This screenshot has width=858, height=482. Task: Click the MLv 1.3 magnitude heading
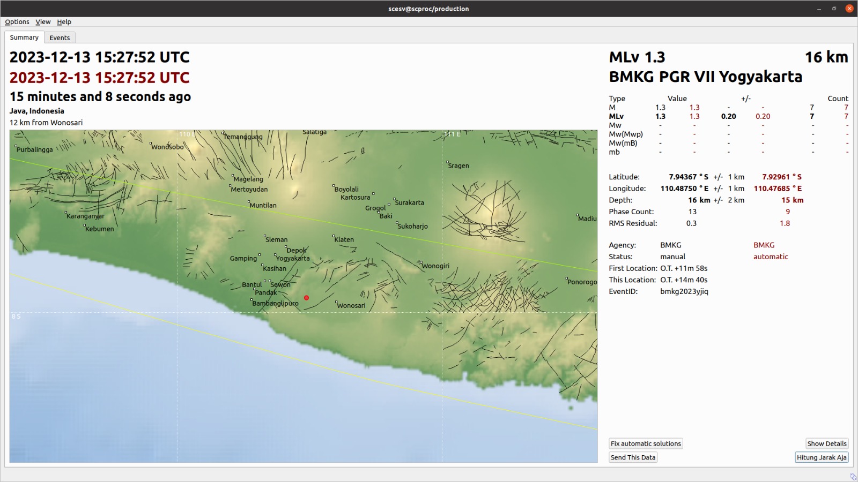coord(637,57)
